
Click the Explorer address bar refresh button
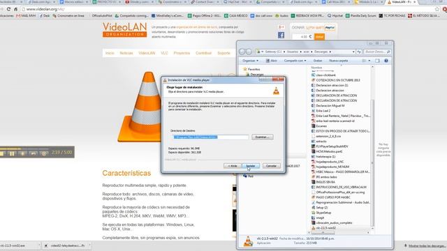pos(359,52)
